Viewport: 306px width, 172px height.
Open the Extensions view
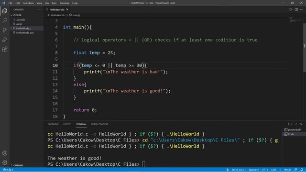pos(5,49)
